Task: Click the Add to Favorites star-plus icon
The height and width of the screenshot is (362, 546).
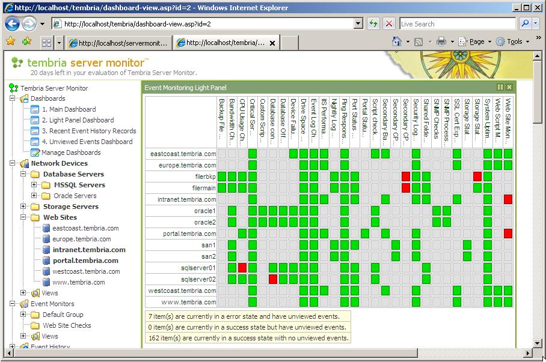Action: [x=26, y=42]
